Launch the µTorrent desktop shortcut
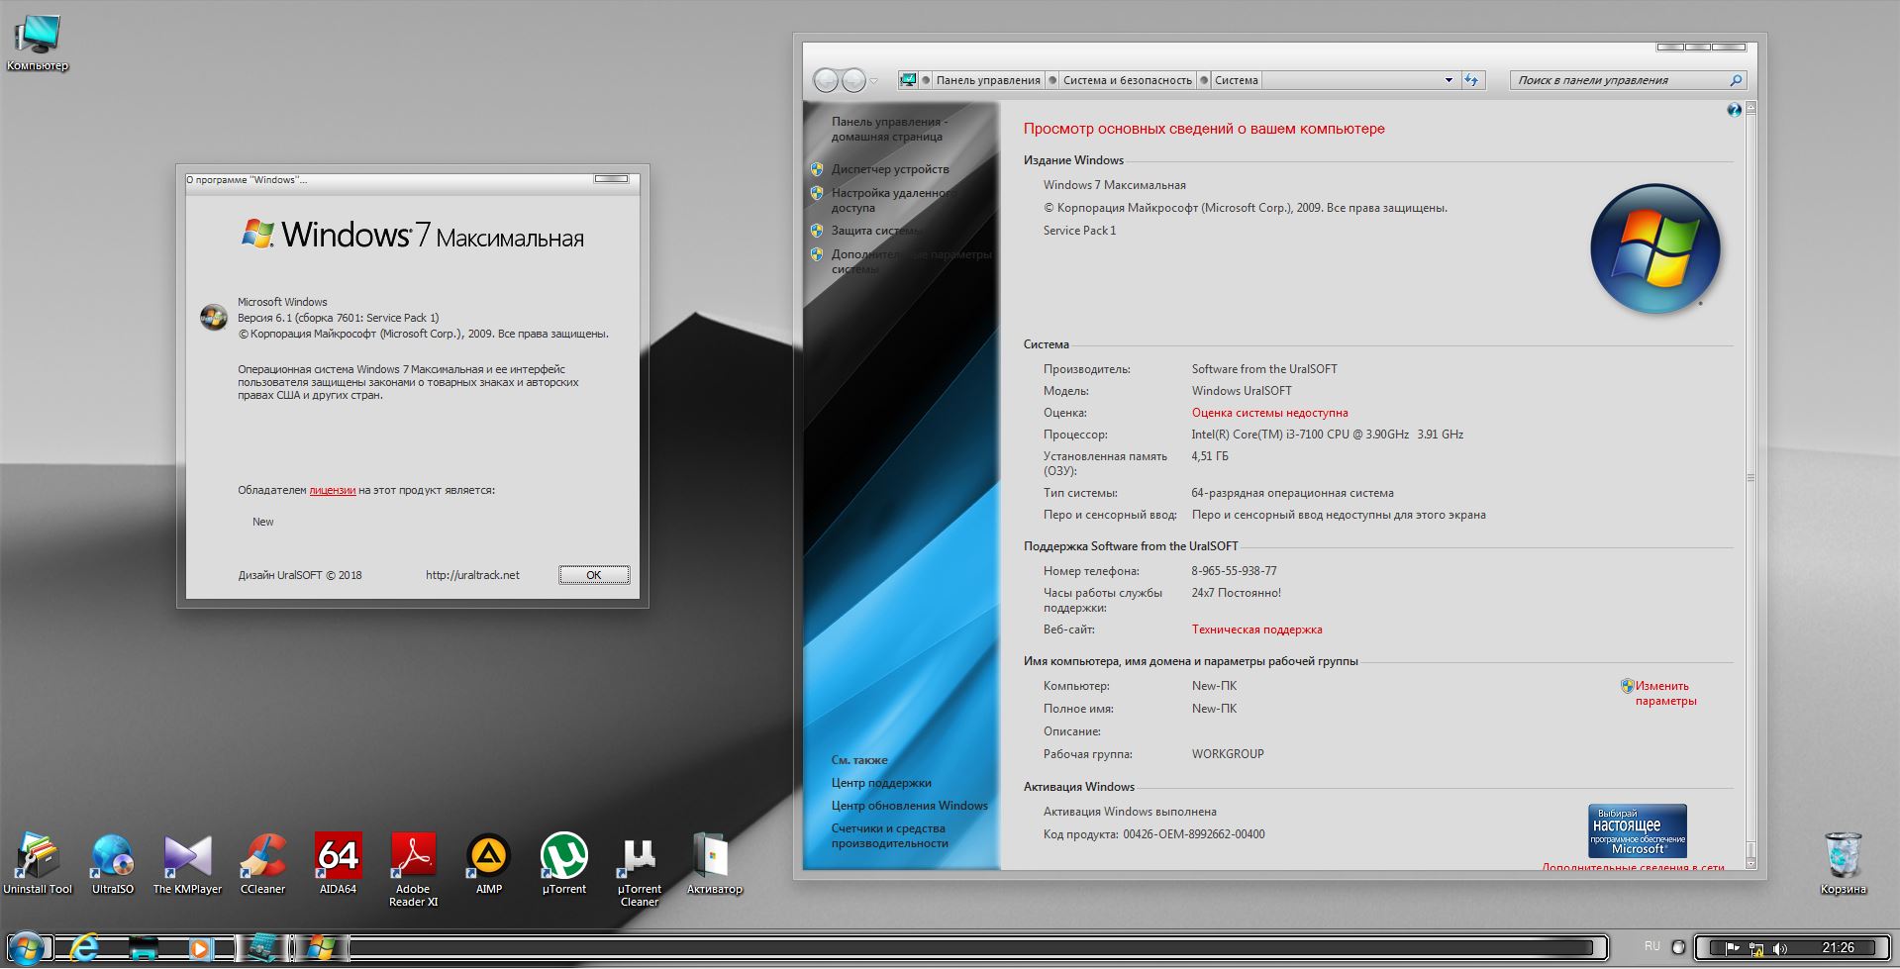1900x969 pixels. tap(563, 863)
